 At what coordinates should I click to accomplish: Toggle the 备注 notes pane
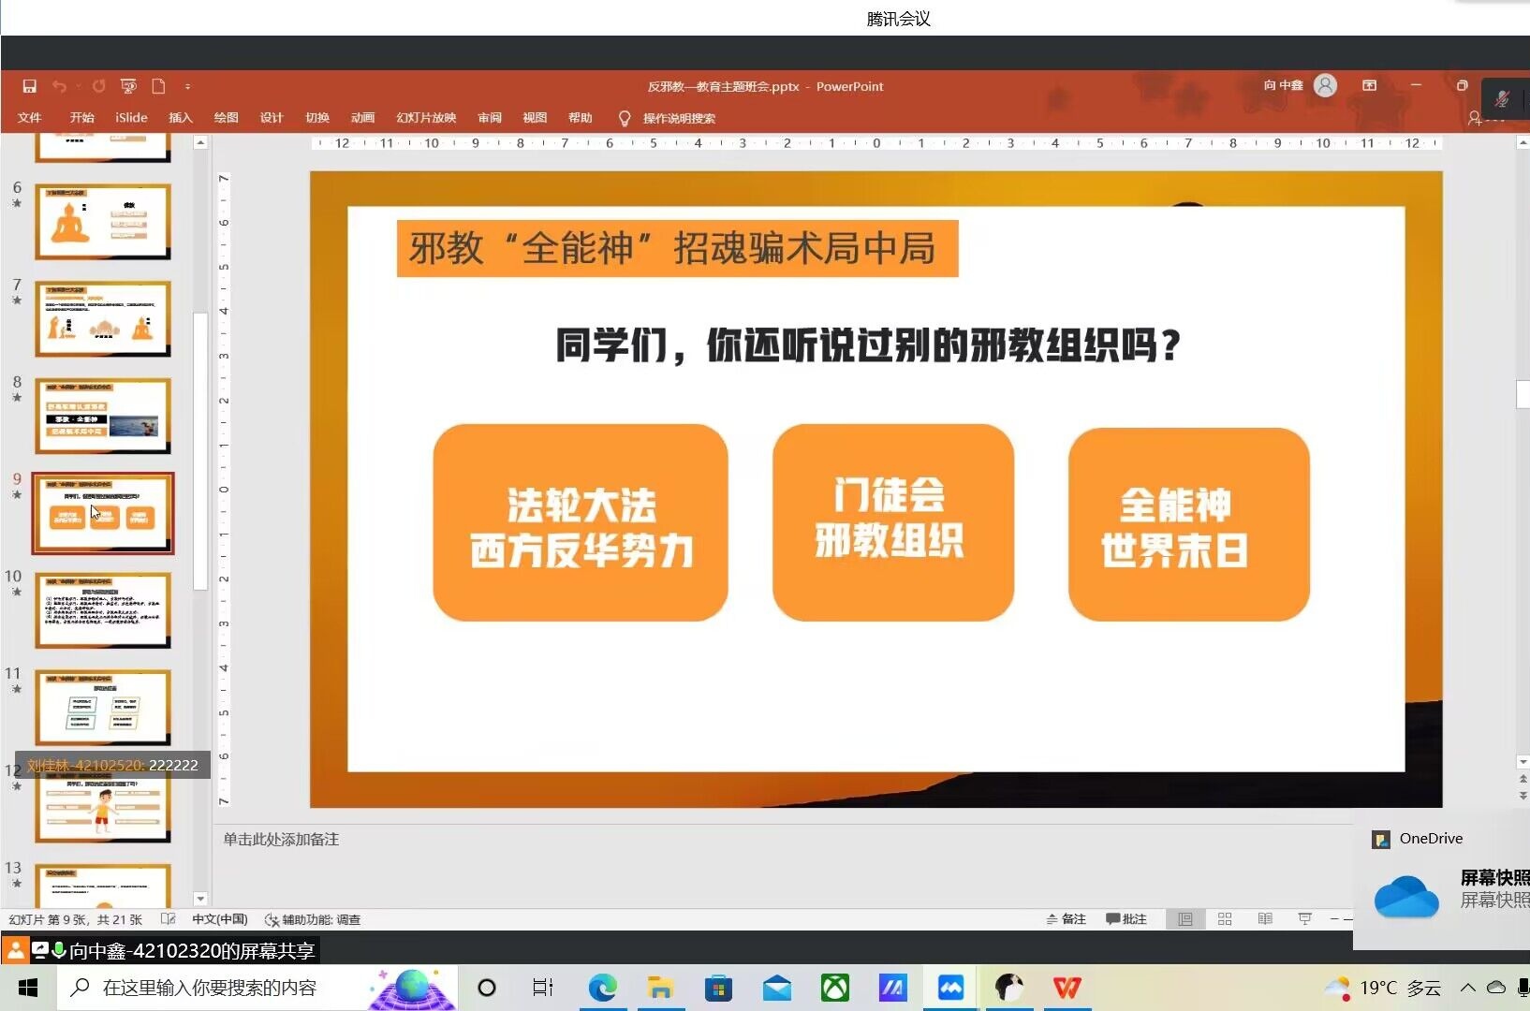(1067, 919)
